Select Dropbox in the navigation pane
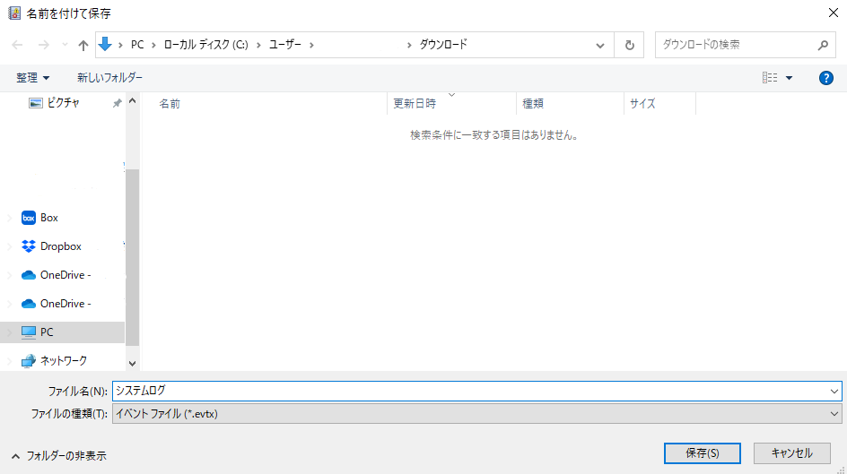Image resolution: width=847 pixels, height=474 pixels. tap(60, 246)
